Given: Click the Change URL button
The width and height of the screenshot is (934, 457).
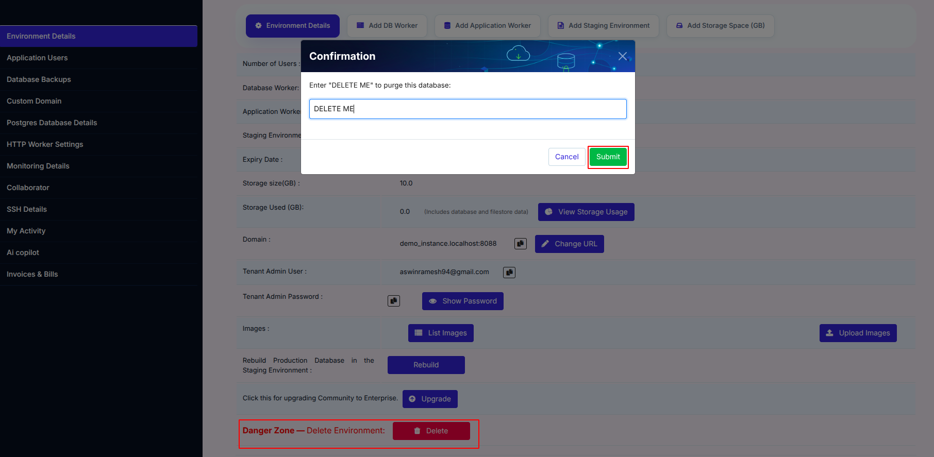Looking at the screenshot, I should pos(570,244).
